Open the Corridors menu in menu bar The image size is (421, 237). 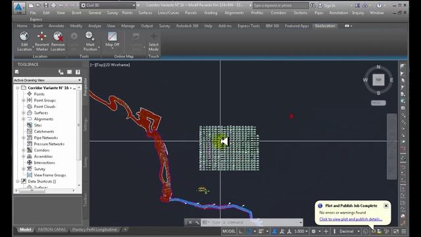(278, 13)
